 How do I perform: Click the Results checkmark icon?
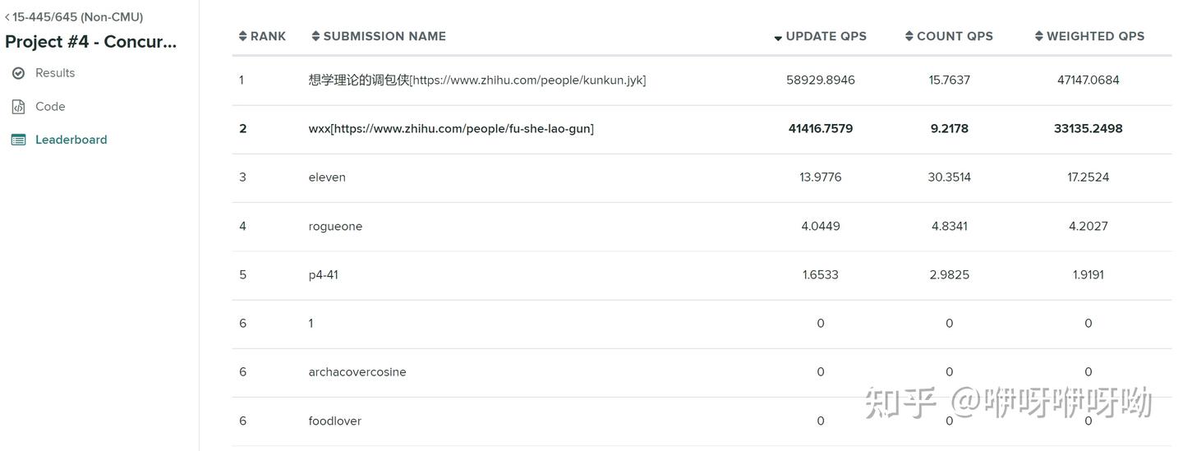(x=18, y=73)
